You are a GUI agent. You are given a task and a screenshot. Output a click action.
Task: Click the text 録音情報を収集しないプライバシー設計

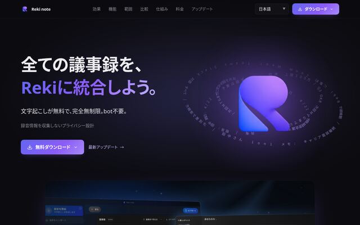(x=57, y=125)
